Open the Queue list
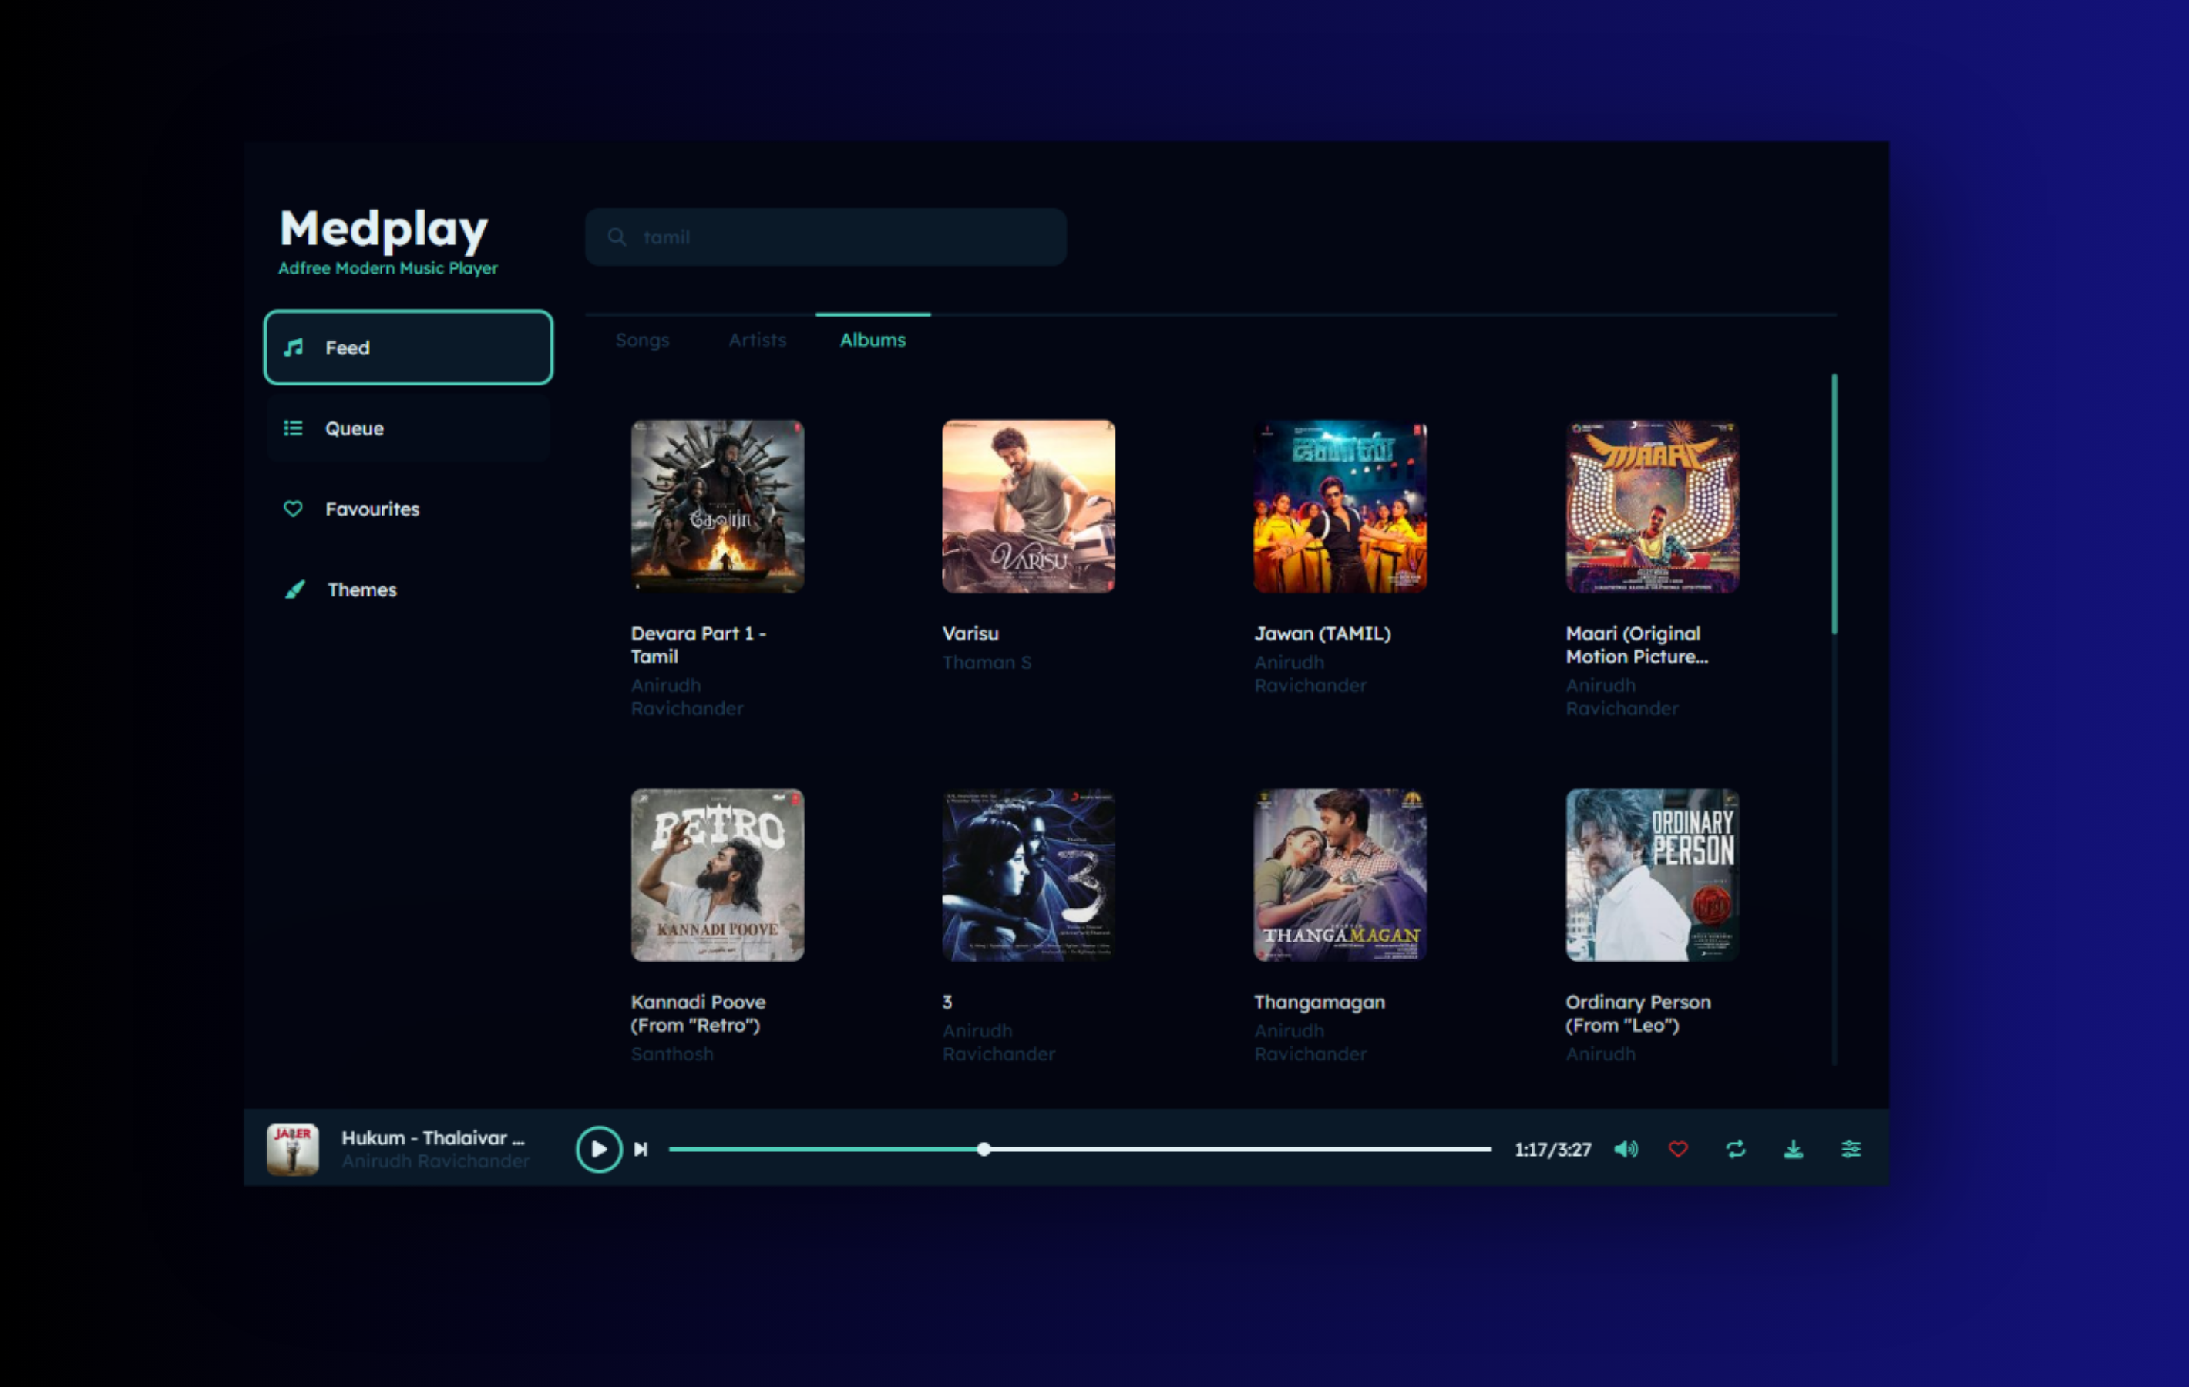2189x1387 pixels. tap(409, 428)
